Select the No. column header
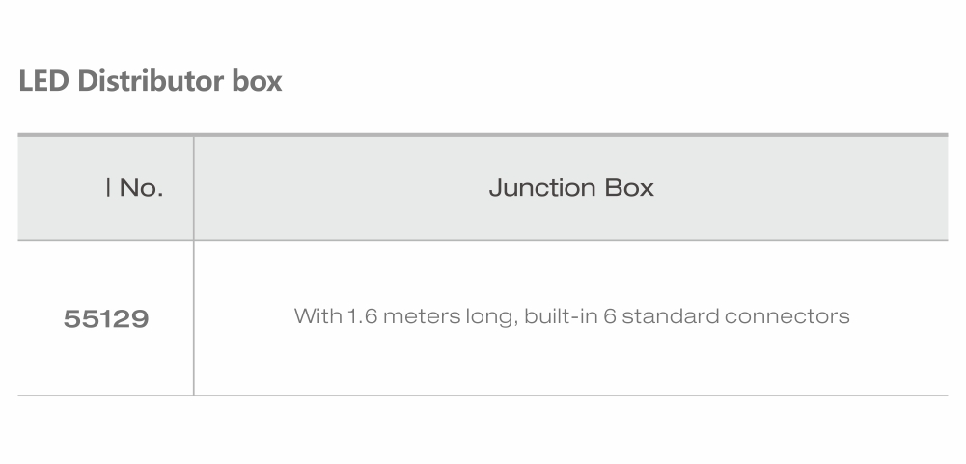966x464 pixels. pos(135,188)
